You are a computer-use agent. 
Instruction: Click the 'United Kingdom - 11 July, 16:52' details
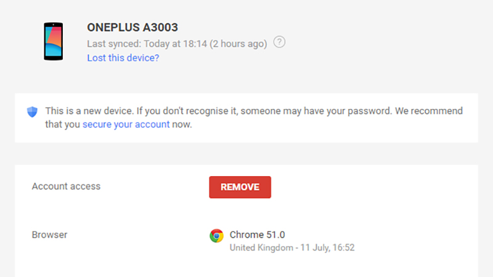pyautogui.click(x=292, y=247)
